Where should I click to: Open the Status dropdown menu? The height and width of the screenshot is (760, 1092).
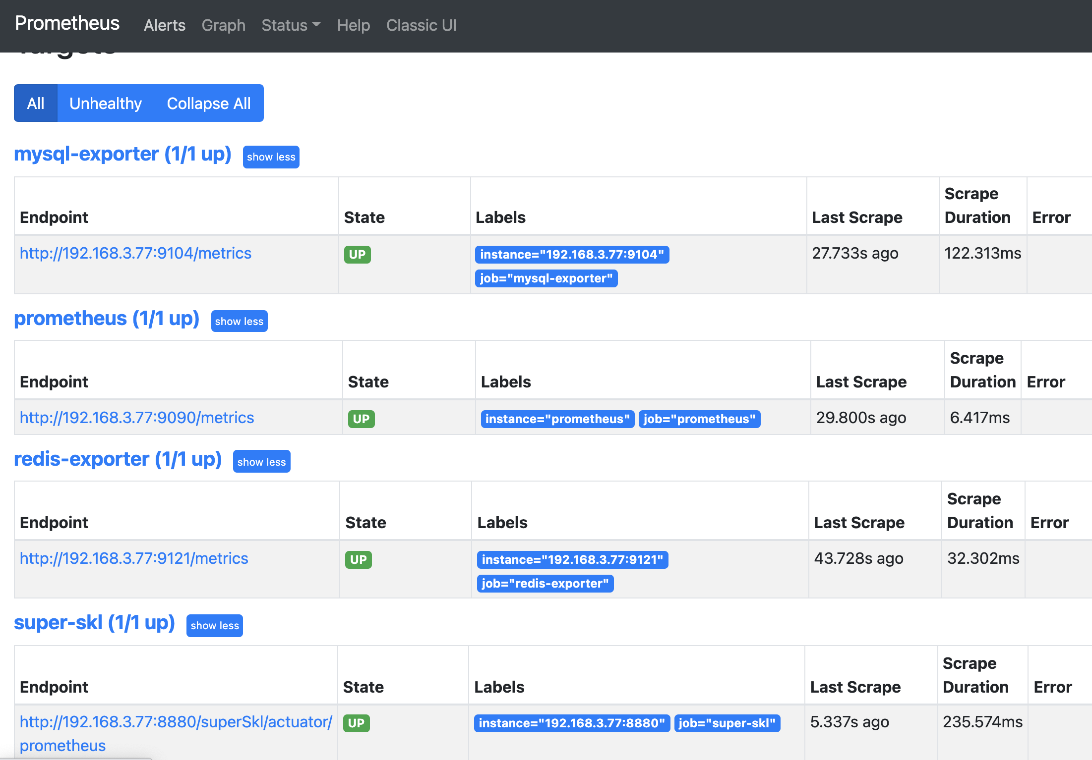(x=291, y=25)
